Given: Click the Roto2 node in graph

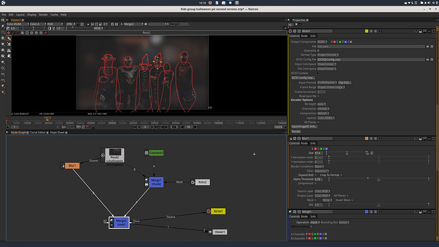Looking at the screenshot, I should click(202, 182).
